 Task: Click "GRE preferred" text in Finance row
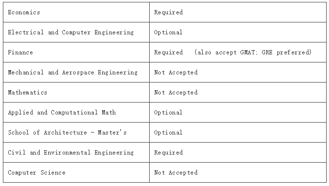click(x=286, y=52)
